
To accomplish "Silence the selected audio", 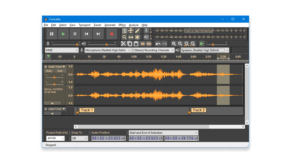I will click(149, 44).
